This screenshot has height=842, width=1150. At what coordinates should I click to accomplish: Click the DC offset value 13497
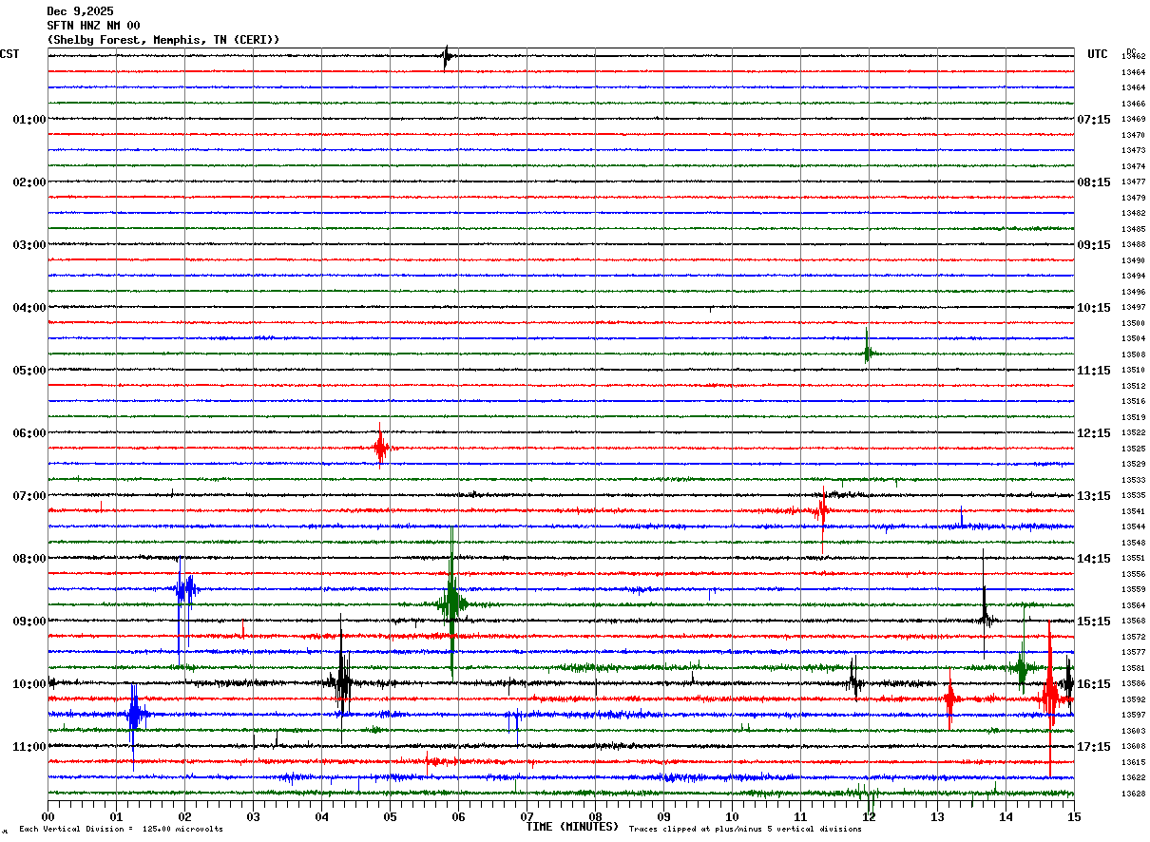click(1133, 308)
